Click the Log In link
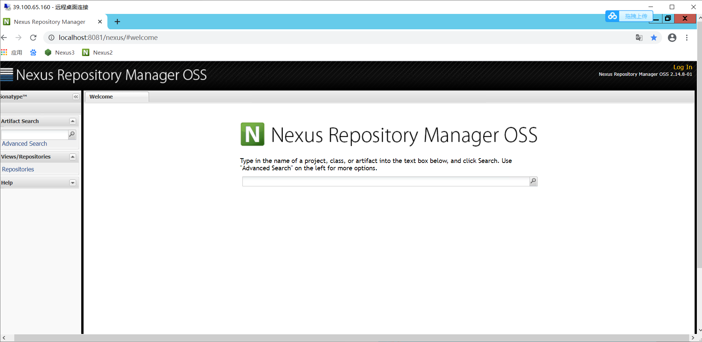 click(x=683, y=67)
